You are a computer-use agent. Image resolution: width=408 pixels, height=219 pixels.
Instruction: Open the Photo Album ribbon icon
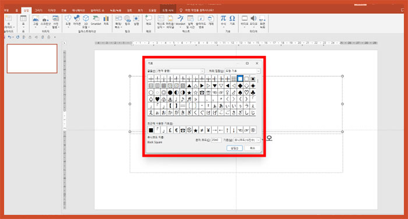(55, 18)
